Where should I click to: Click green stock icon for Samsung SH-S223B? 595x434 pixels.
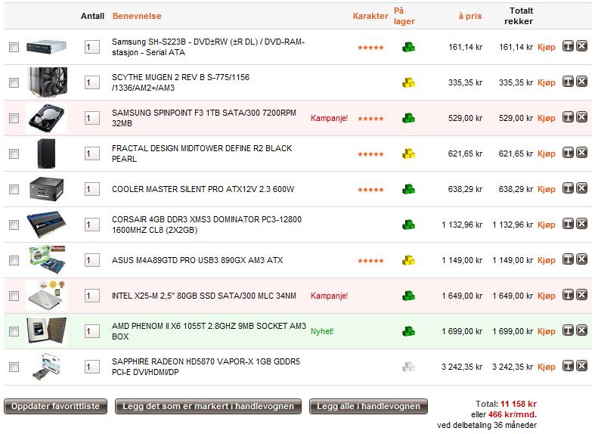[x=408, y=47]
